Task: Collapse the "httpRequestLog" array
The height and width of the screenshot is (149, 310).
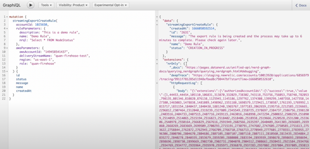Action: (157, 83)
